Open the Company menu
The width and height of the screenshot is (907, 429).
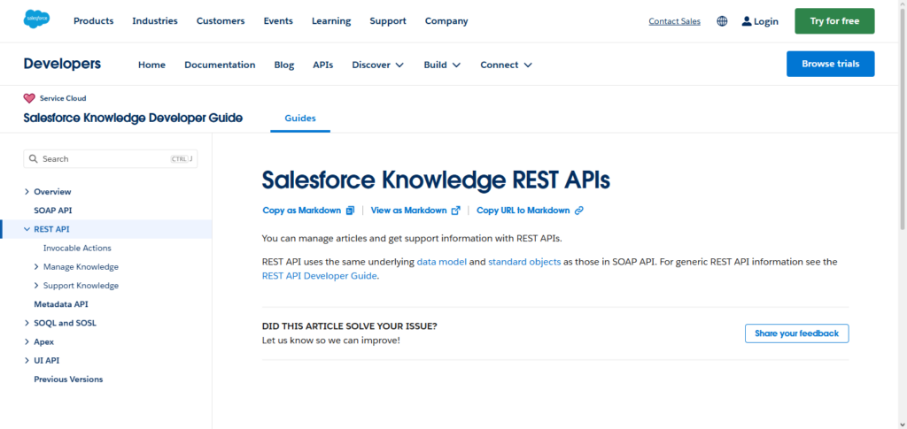click(446, 20)
